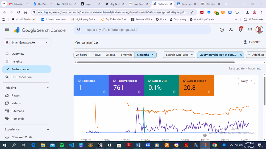
Task: Click the Total clicks help icon
Action: (x=105, y=92)
